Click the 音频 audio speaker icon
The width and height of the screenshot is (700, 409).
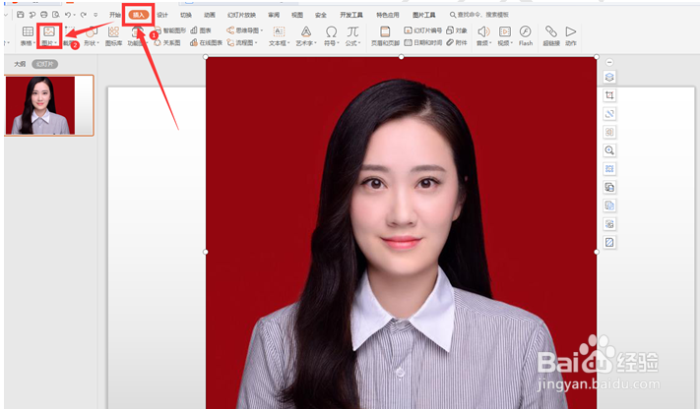[x=483, y=31]
